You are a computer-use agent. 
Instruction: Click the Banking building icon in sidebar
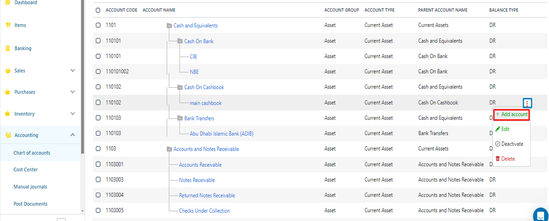[x=8, y=48]
